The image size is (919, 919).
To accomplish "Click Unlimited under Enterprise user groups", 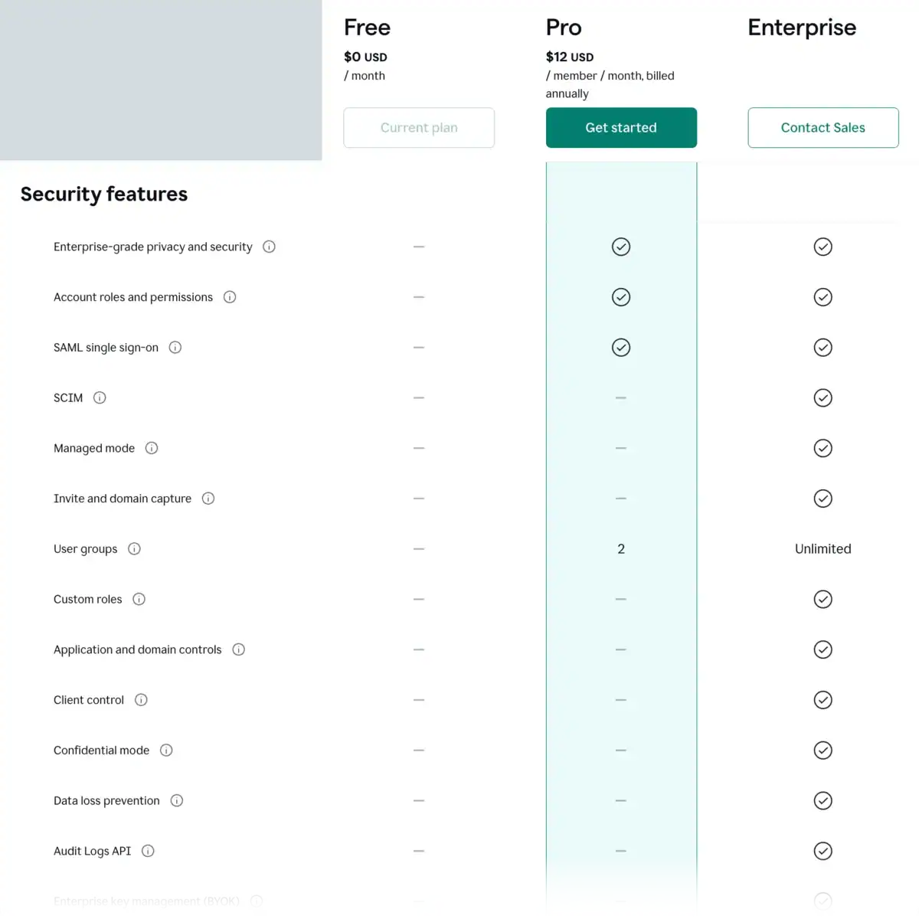I will click(x=823, y=548).
